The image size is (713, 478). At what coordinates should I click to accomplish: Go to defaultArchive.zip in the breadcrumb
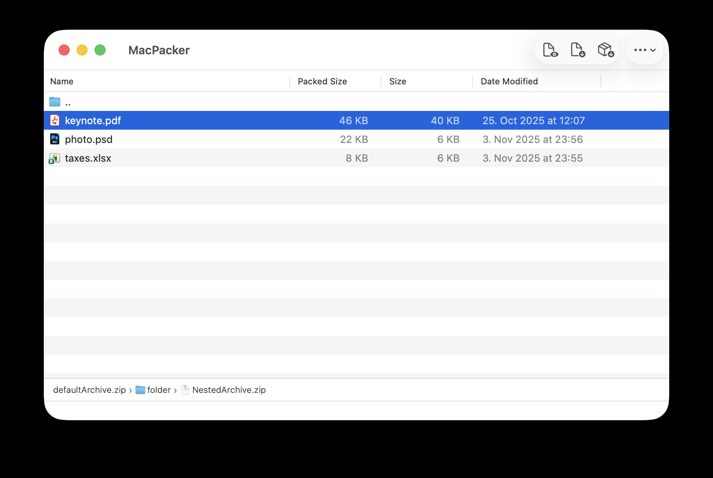click(89, 390)
